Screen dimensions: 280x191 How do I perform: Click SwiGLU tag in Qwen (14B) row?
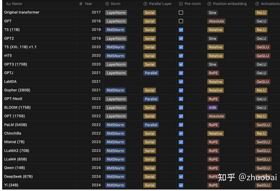(263, 168)
